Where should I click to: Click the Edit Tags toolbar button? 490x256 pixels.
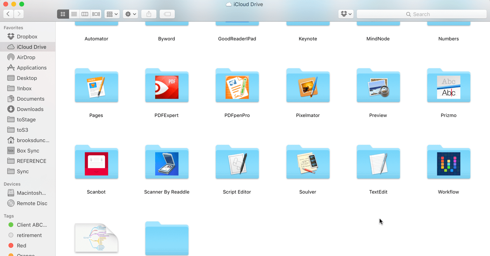167,14
